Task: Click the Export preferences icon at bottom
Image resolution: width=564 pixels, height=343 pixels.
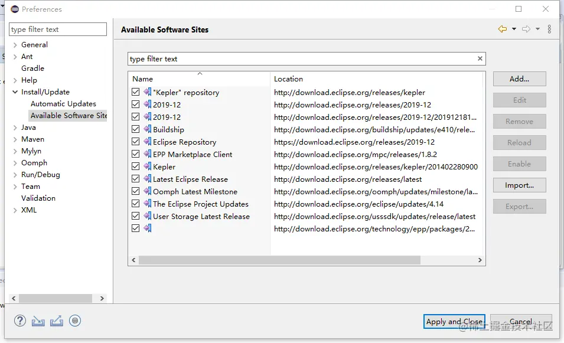Action: click(57, 321)
